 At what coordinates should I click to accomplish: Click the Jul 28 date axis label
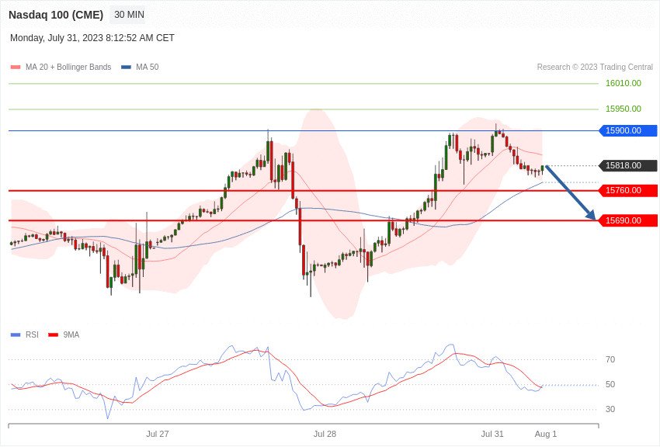325,434
